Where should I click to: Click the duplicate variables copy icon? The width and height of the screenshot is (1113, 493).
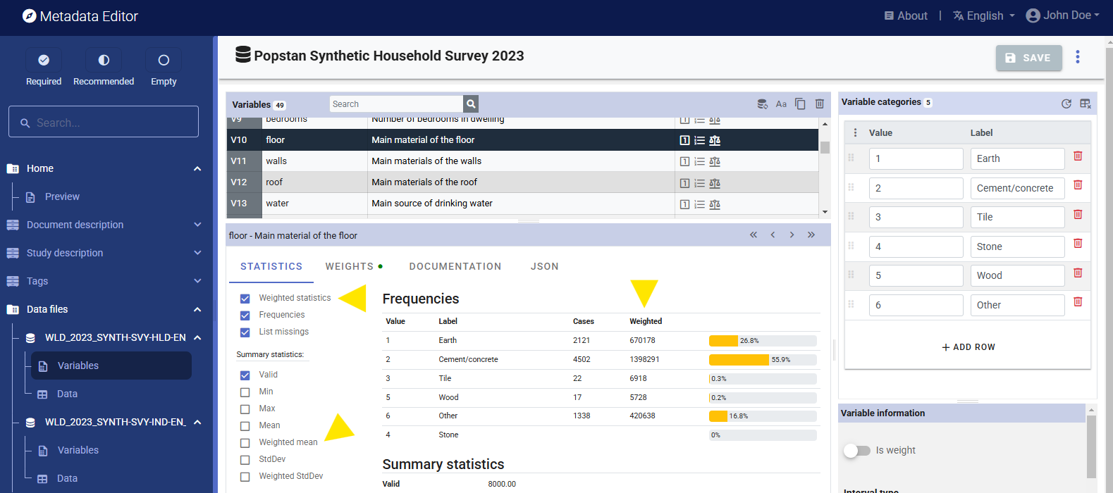tap(800, 104)
